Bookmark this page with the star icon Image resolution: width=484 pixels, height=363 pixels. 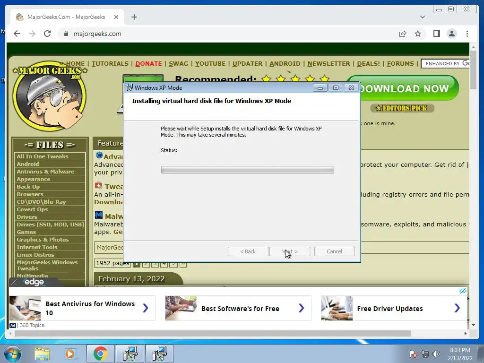coord(418,34)
